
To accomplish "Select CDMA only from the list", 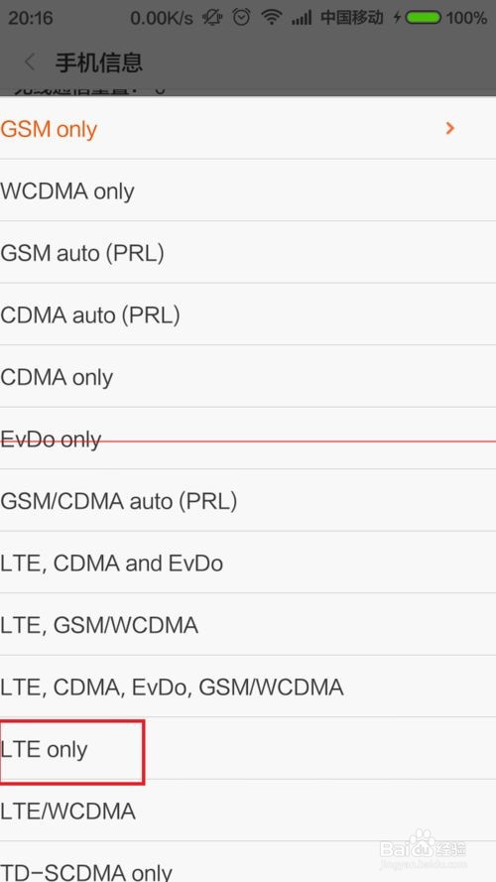I will 248,376.
